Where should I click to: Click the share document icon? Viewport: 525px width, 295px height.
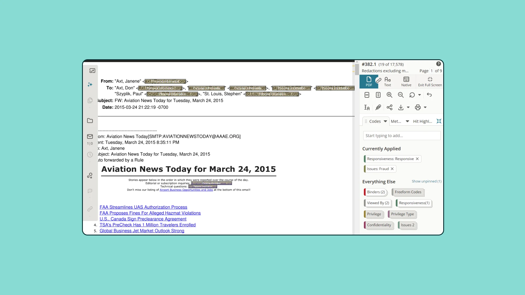[x=389, y=107]
